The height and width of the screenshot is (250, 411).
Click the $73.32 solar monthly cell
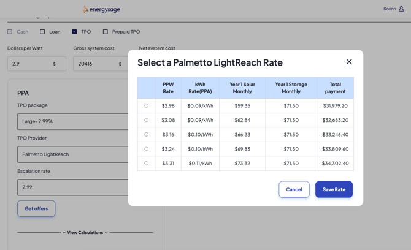click(x=242, y=164)
